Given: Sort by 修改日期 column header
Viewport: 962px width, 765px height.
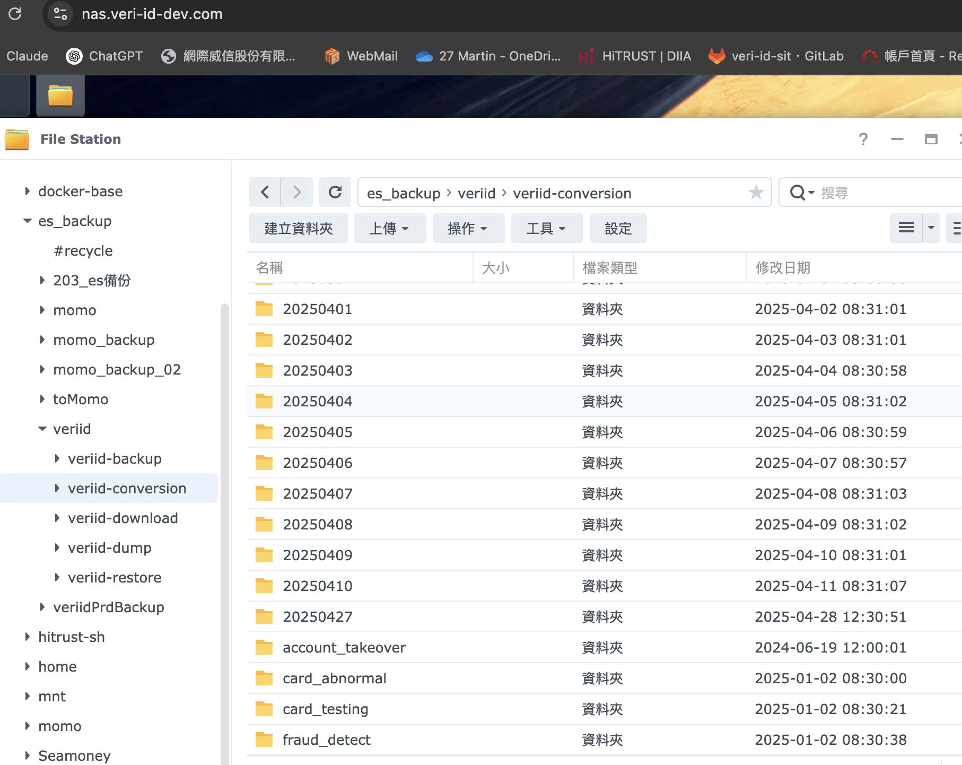Looking at the screenshot, I should pyautogui.click(x=783, y=268).
